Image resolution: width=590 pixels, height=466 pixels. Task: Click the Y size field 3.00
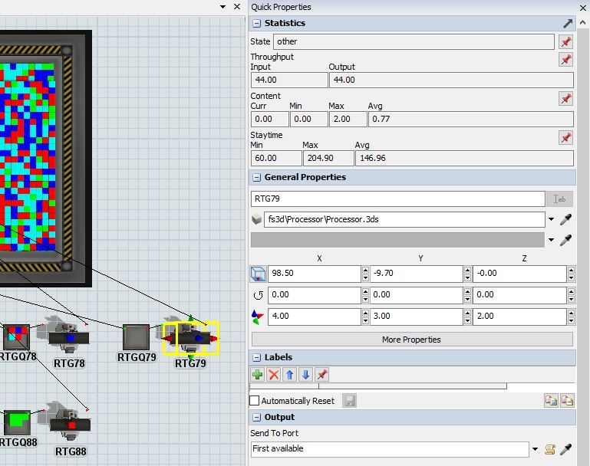(x=417, y=317)
